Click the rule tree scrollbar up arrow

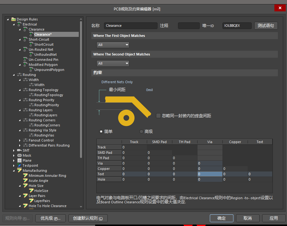pos(81,19)
